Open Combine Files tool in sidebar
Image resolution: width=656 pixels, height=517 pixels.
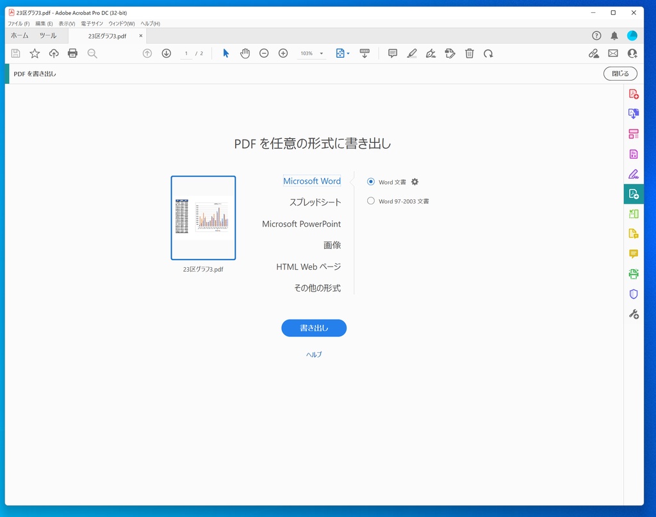[634, 114]
